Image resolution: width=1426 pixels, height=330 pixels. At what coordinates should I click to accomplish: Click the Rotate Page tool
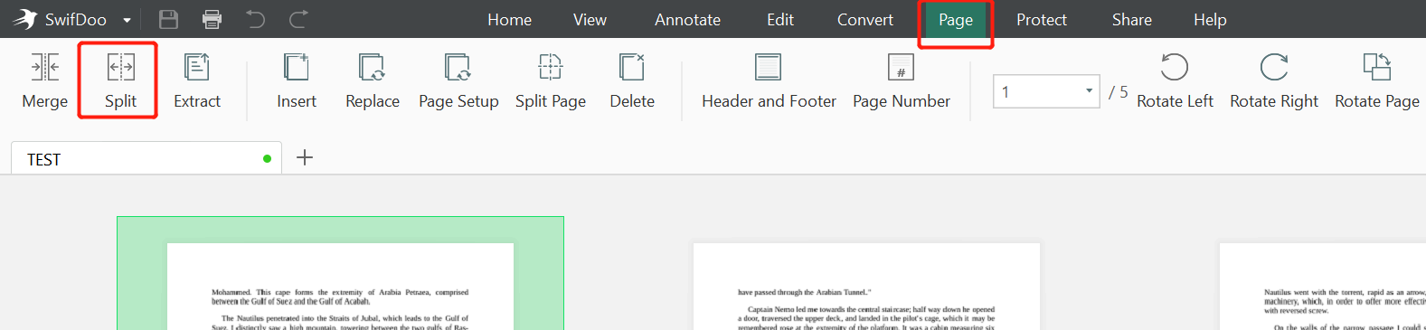1377,80
